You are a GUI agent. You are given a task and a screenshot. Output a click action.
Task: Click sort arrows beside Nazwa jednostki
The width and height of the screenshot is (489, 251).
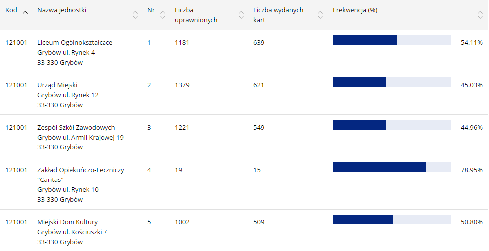point(135,15)
